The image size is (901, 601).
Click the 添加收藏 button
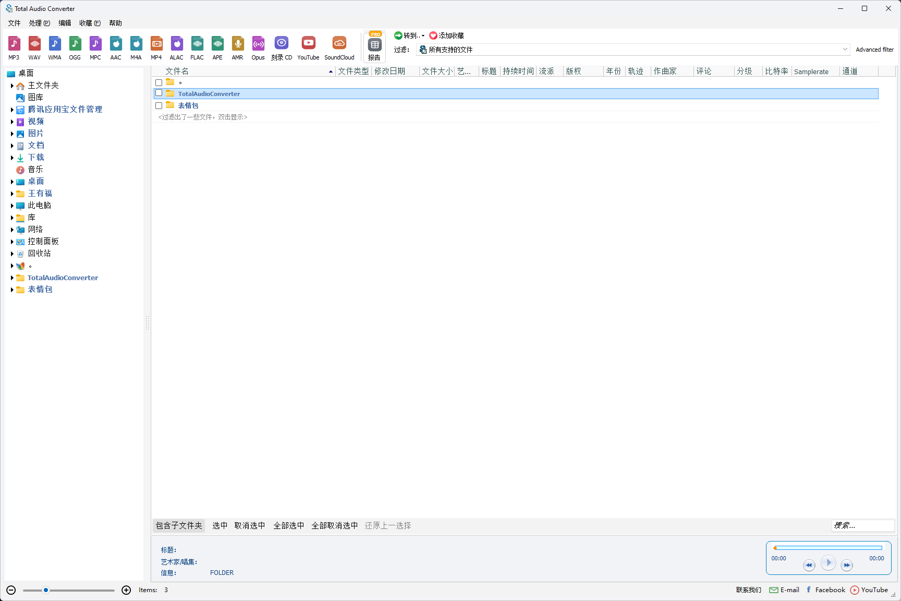[446, 35]
